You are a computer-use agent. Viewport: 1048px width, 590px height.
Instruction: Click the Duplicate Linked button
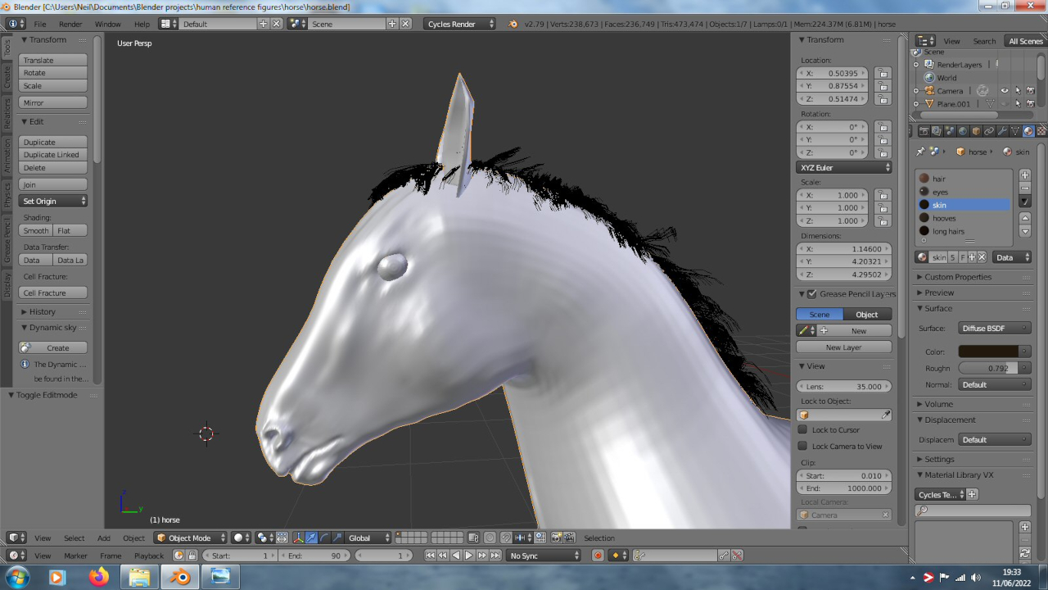52,155
